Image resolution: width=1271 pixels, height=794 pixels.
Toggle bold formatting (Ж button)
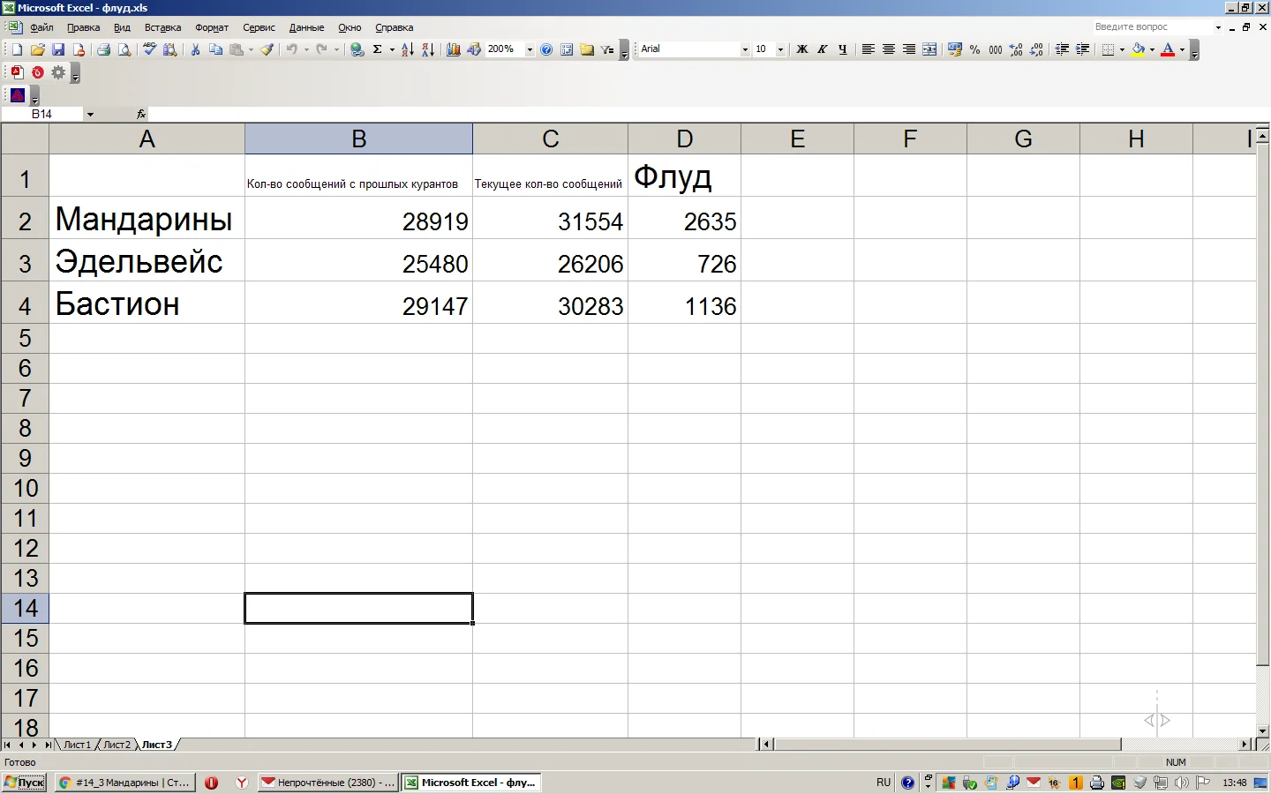[801, 49]
